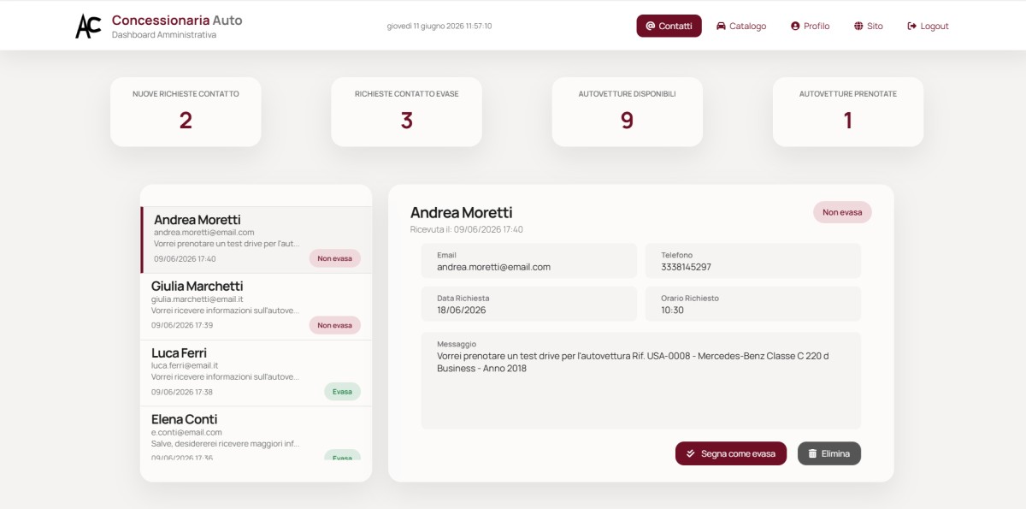
Task: Click Ricevuta il: 09/06/2026 17:40 text
Action: click(x=467, y=229)
